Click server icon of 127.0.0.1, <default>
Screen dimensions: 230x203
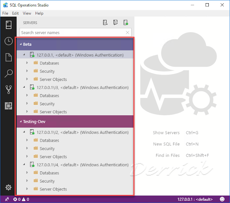pyautogui.click(x=32, y=55)
